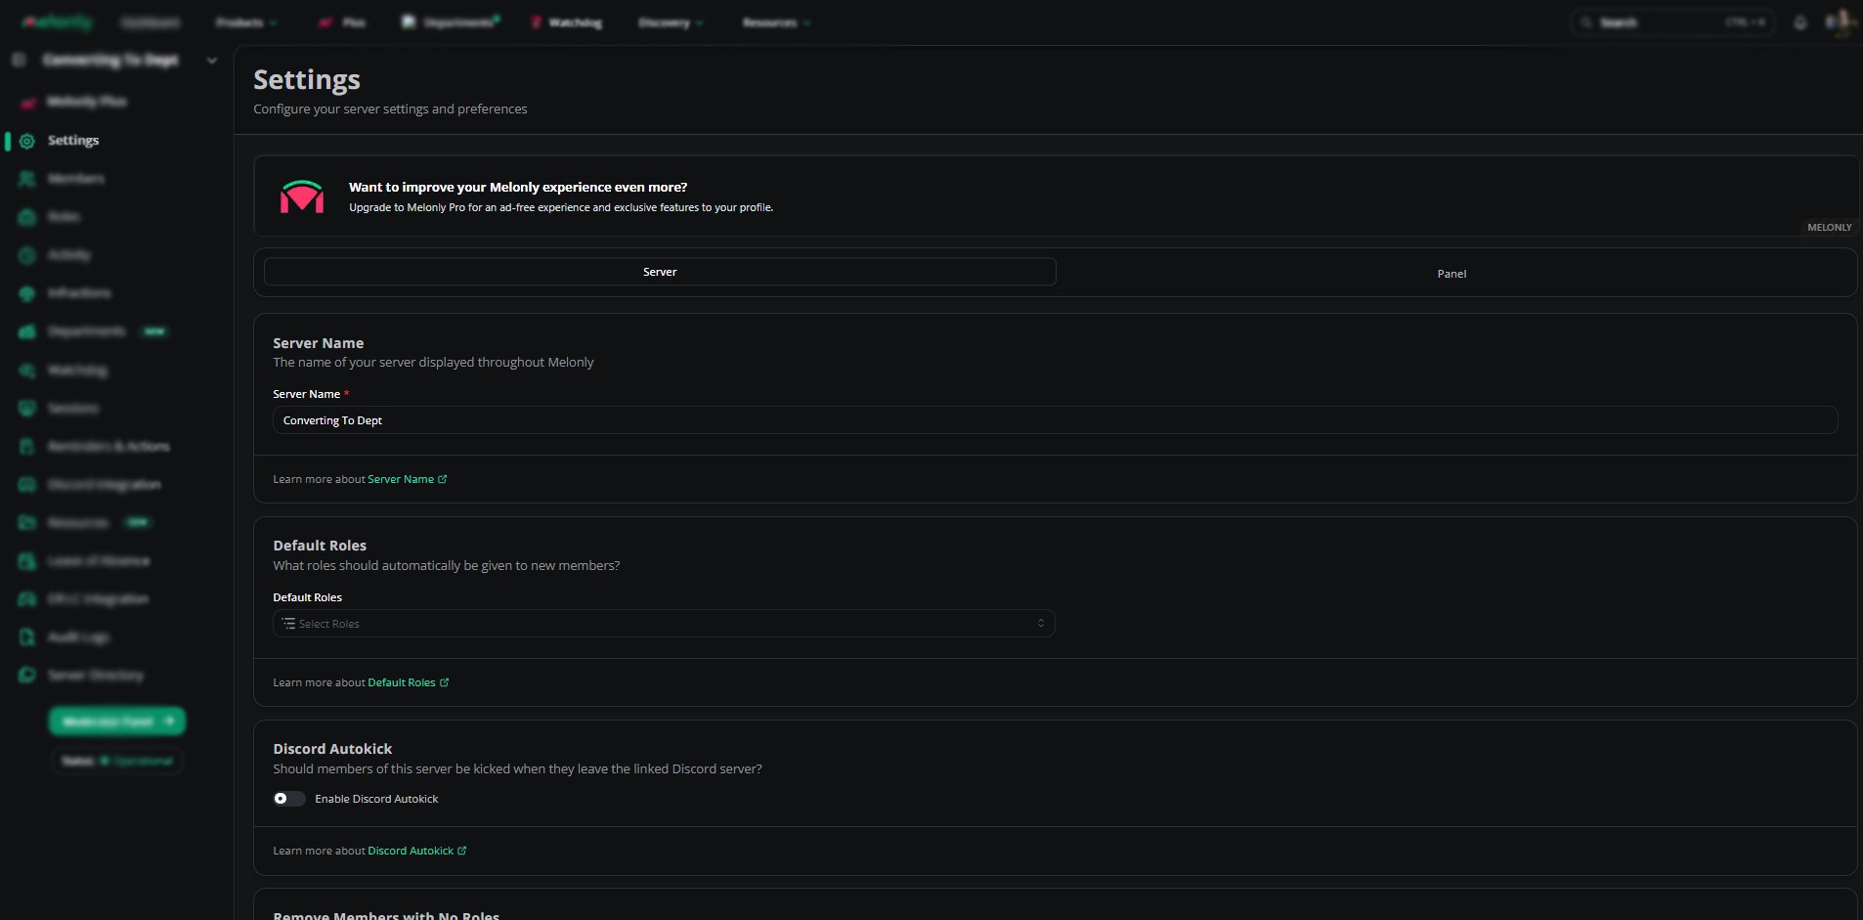Click the Leave of Absence icon in sidebar
The height and width of the screenshot is (920, 1863).
[27, 561]
